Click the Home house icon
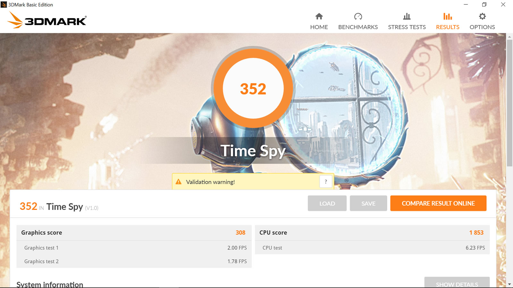Screen dimensions: 513x288 (x=319, y=16)
